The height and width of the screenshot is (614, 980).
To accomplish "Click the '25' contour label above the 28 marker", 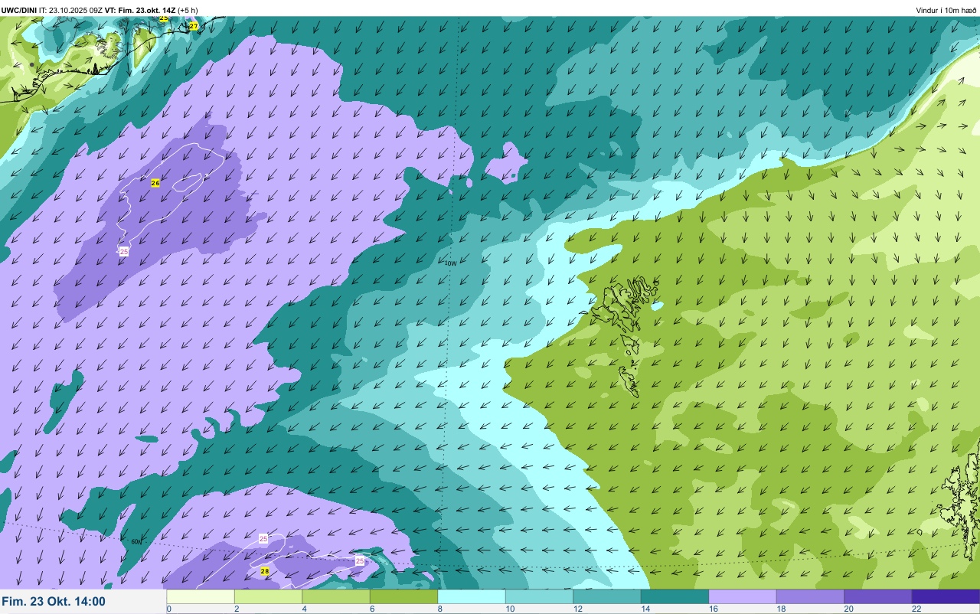I will point(263,538).
